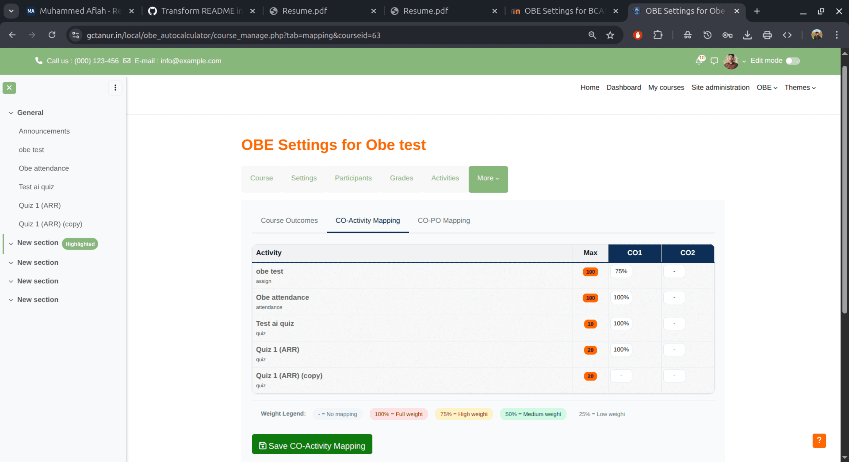Click CO1 weight field for obe test
The image size is (849, 462).
click(x=621, y=271)
